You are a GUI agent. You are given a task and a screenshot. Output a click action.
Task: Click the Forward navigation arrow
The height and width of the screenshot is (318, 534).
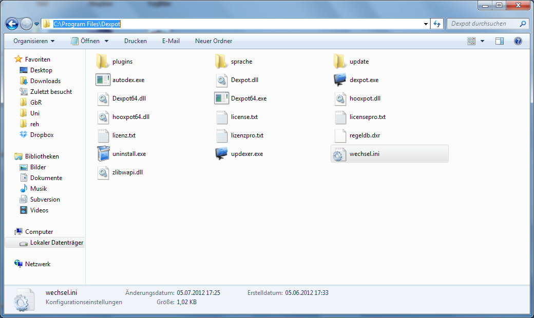[26, 24]
